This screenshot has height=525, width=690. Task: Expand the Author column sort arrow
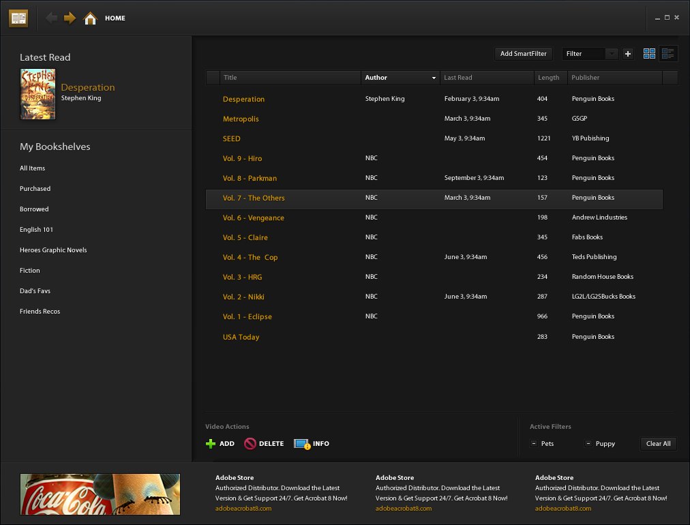point(434,78)
